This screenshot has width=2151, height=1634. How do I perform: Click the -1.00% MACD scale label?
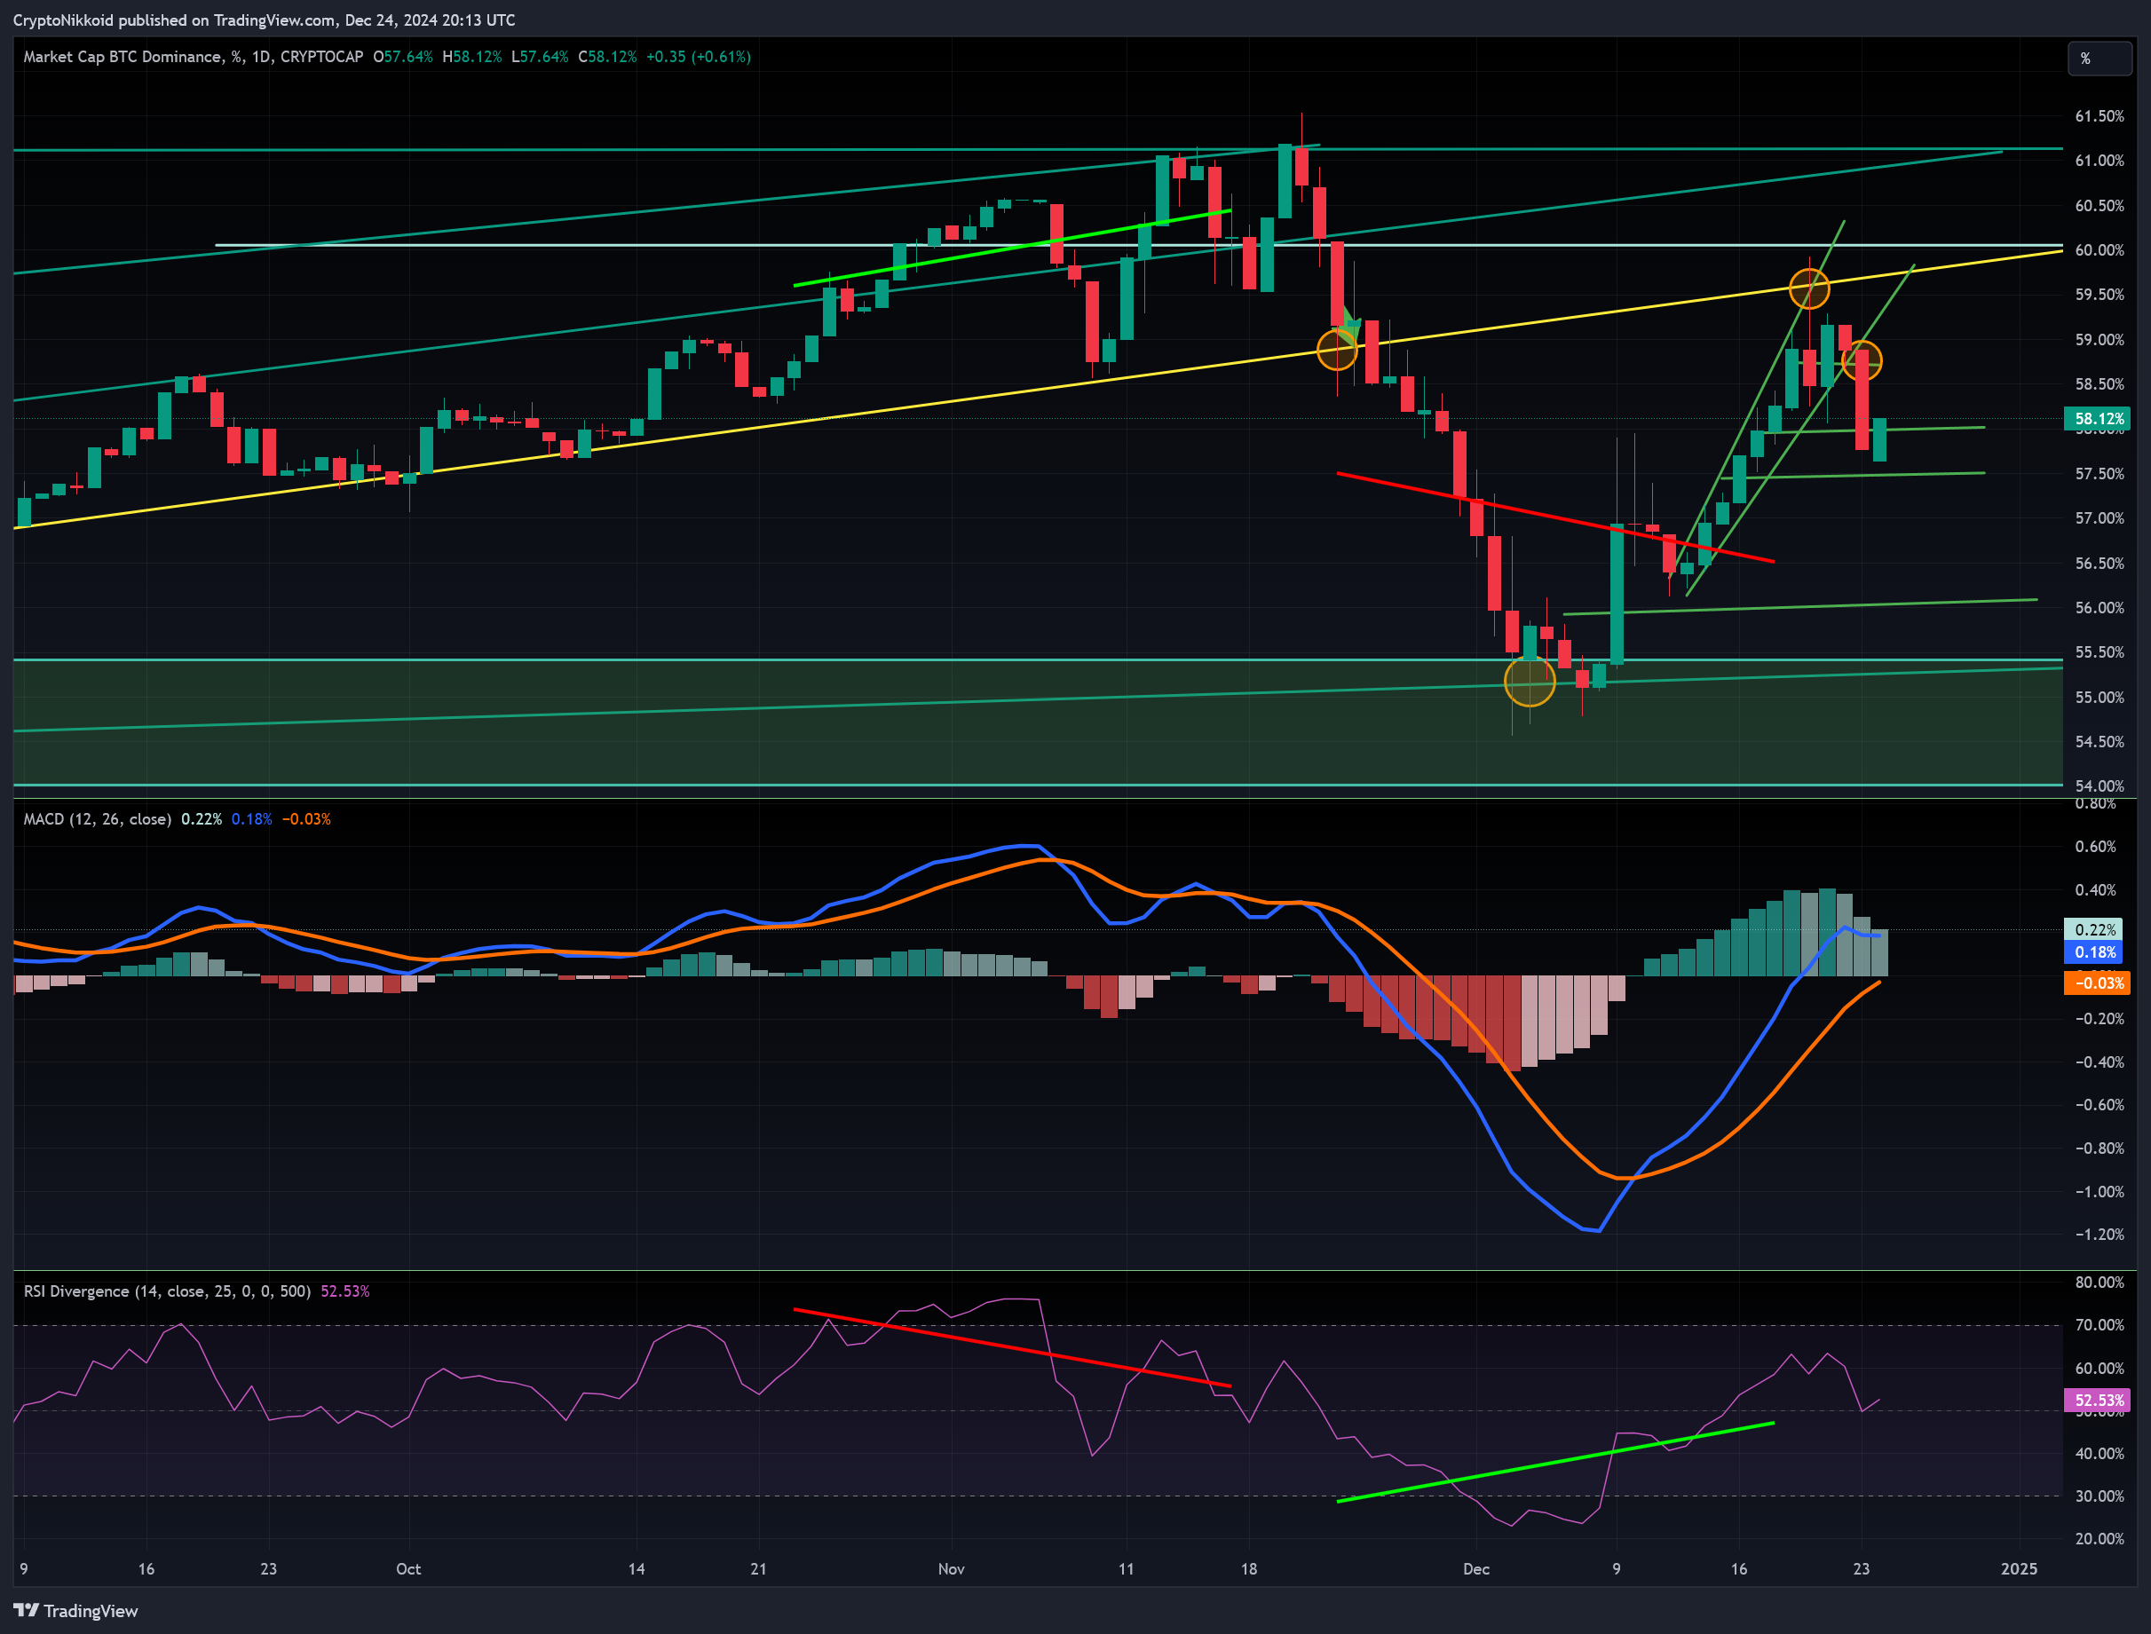pyautogui.click(x=2100, y=1191)
